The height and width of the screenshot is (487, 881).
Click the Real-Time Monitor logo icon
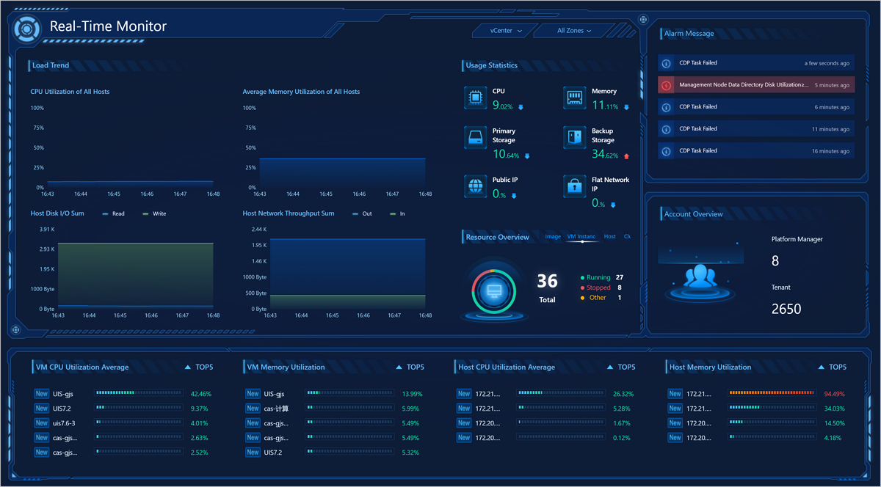click(x=26, y=28)
